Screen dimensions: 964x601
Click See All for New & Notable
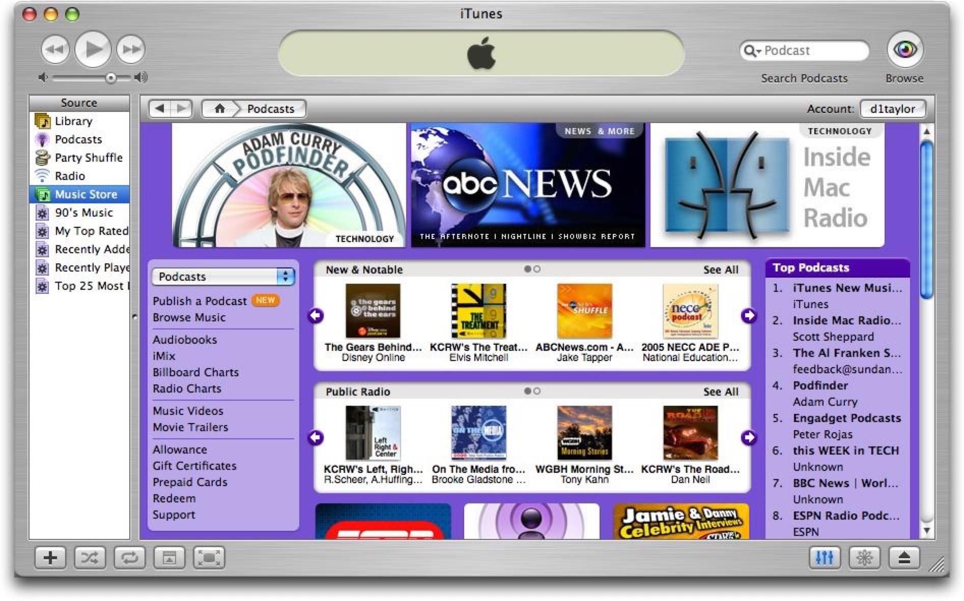[x=720, y=270]
